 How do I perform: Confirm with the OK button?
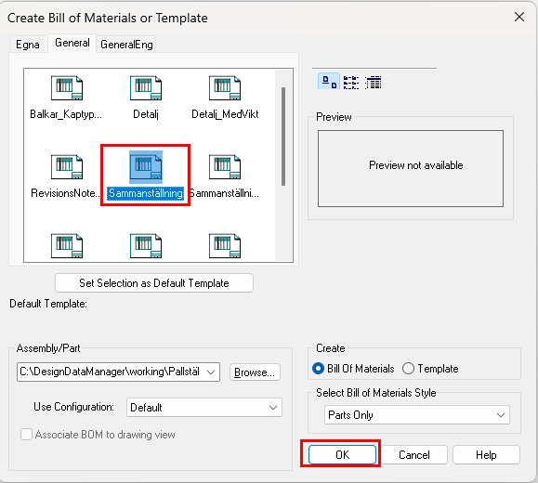[342, 455]
